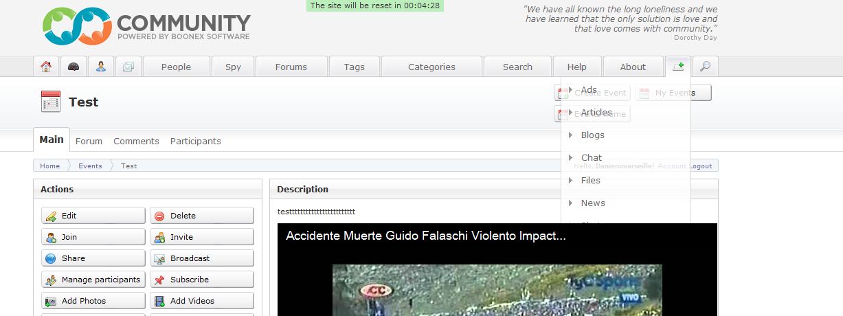Open the Help navigation tab
The image size is (843, 316).
tap(577, 67)
